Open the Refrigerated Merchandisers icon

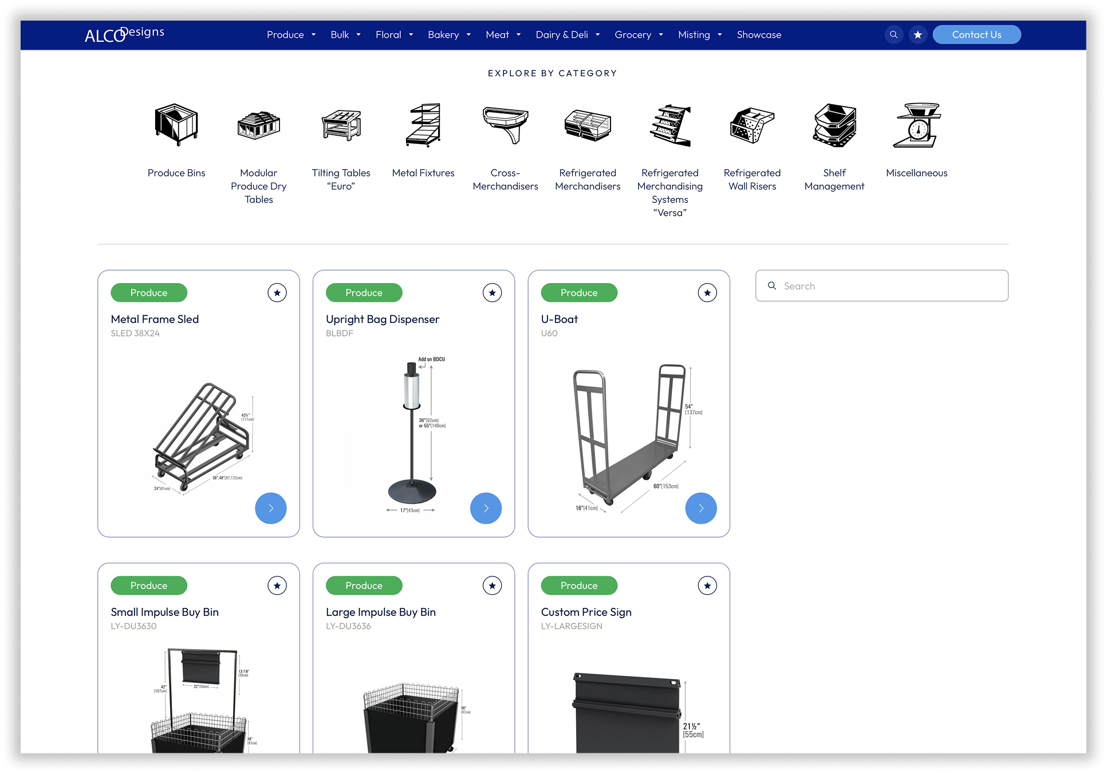click(588, 125)
